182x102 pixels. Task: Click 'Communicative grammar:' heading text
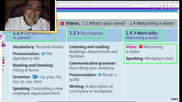coord(93,63)
